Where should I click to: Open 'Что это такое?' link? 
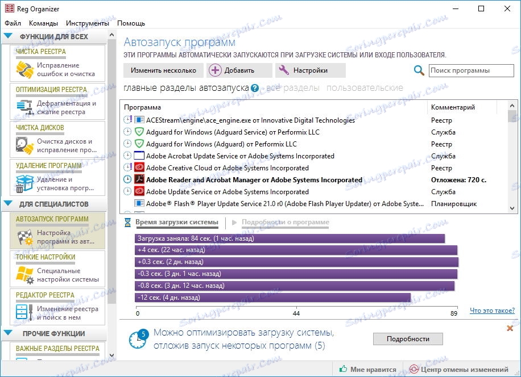tap(492, 311)
